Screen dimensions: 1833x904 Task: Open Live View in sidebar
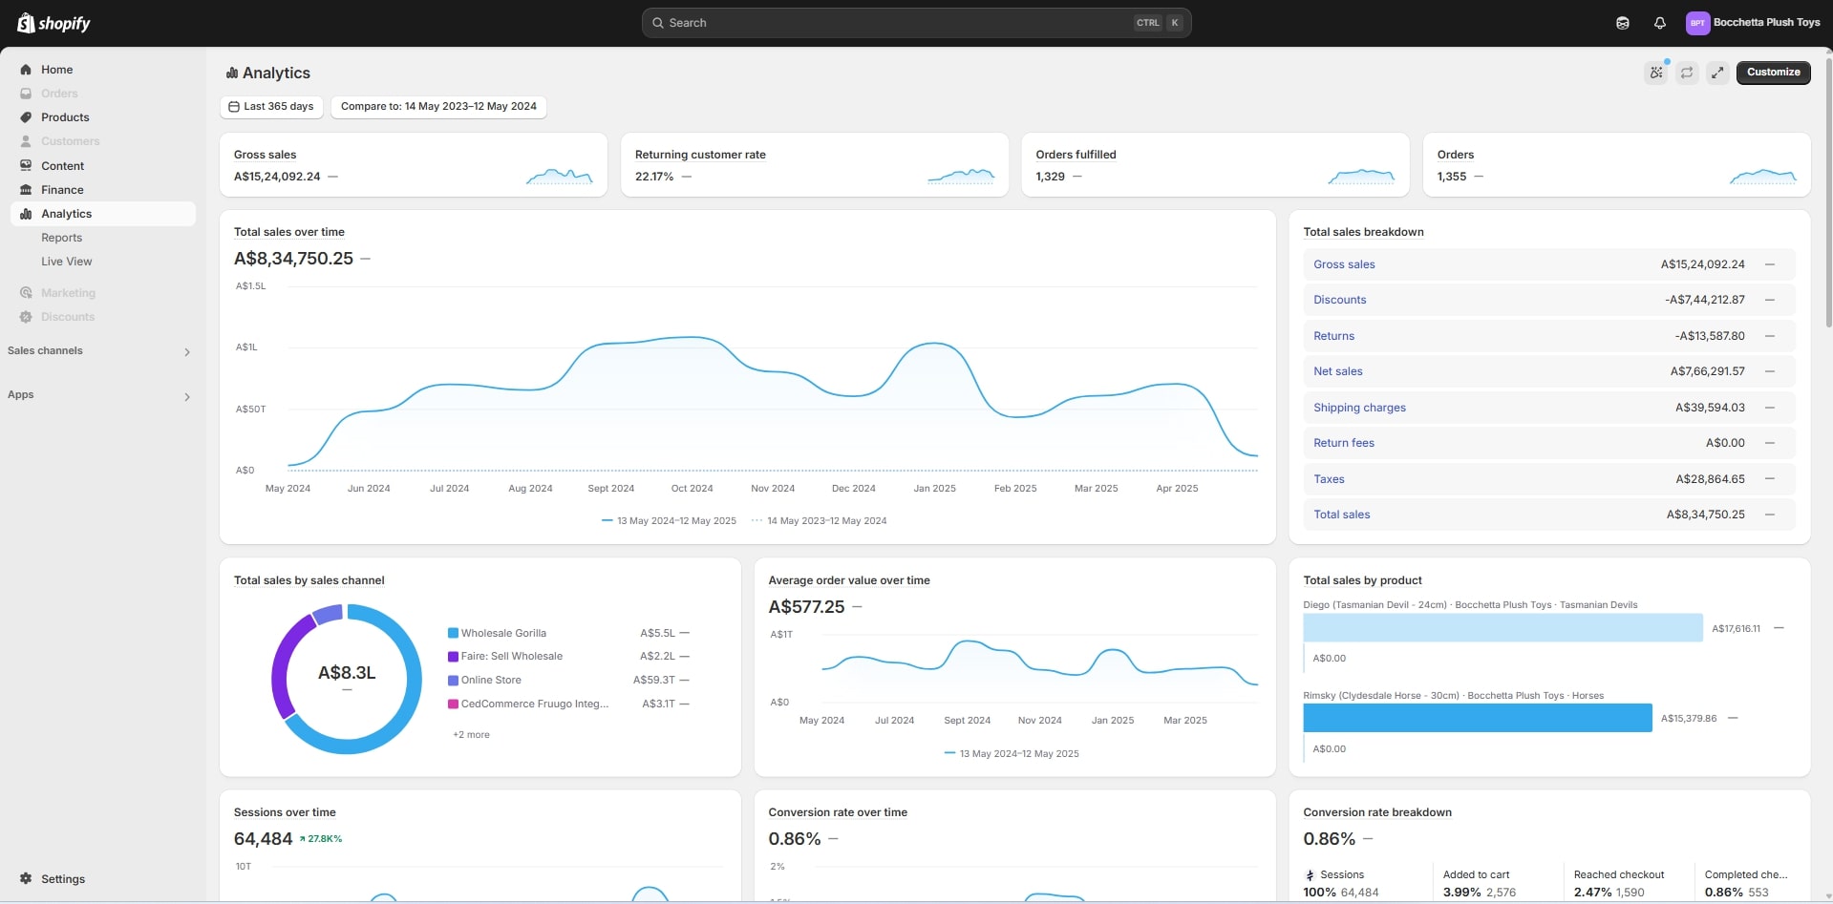click(x=66, y=262)
